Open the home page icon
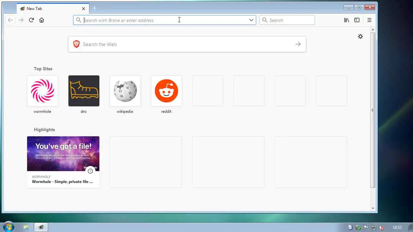This screenshot has height=232, width=413. pyautogui.click(x=42, y=20)
